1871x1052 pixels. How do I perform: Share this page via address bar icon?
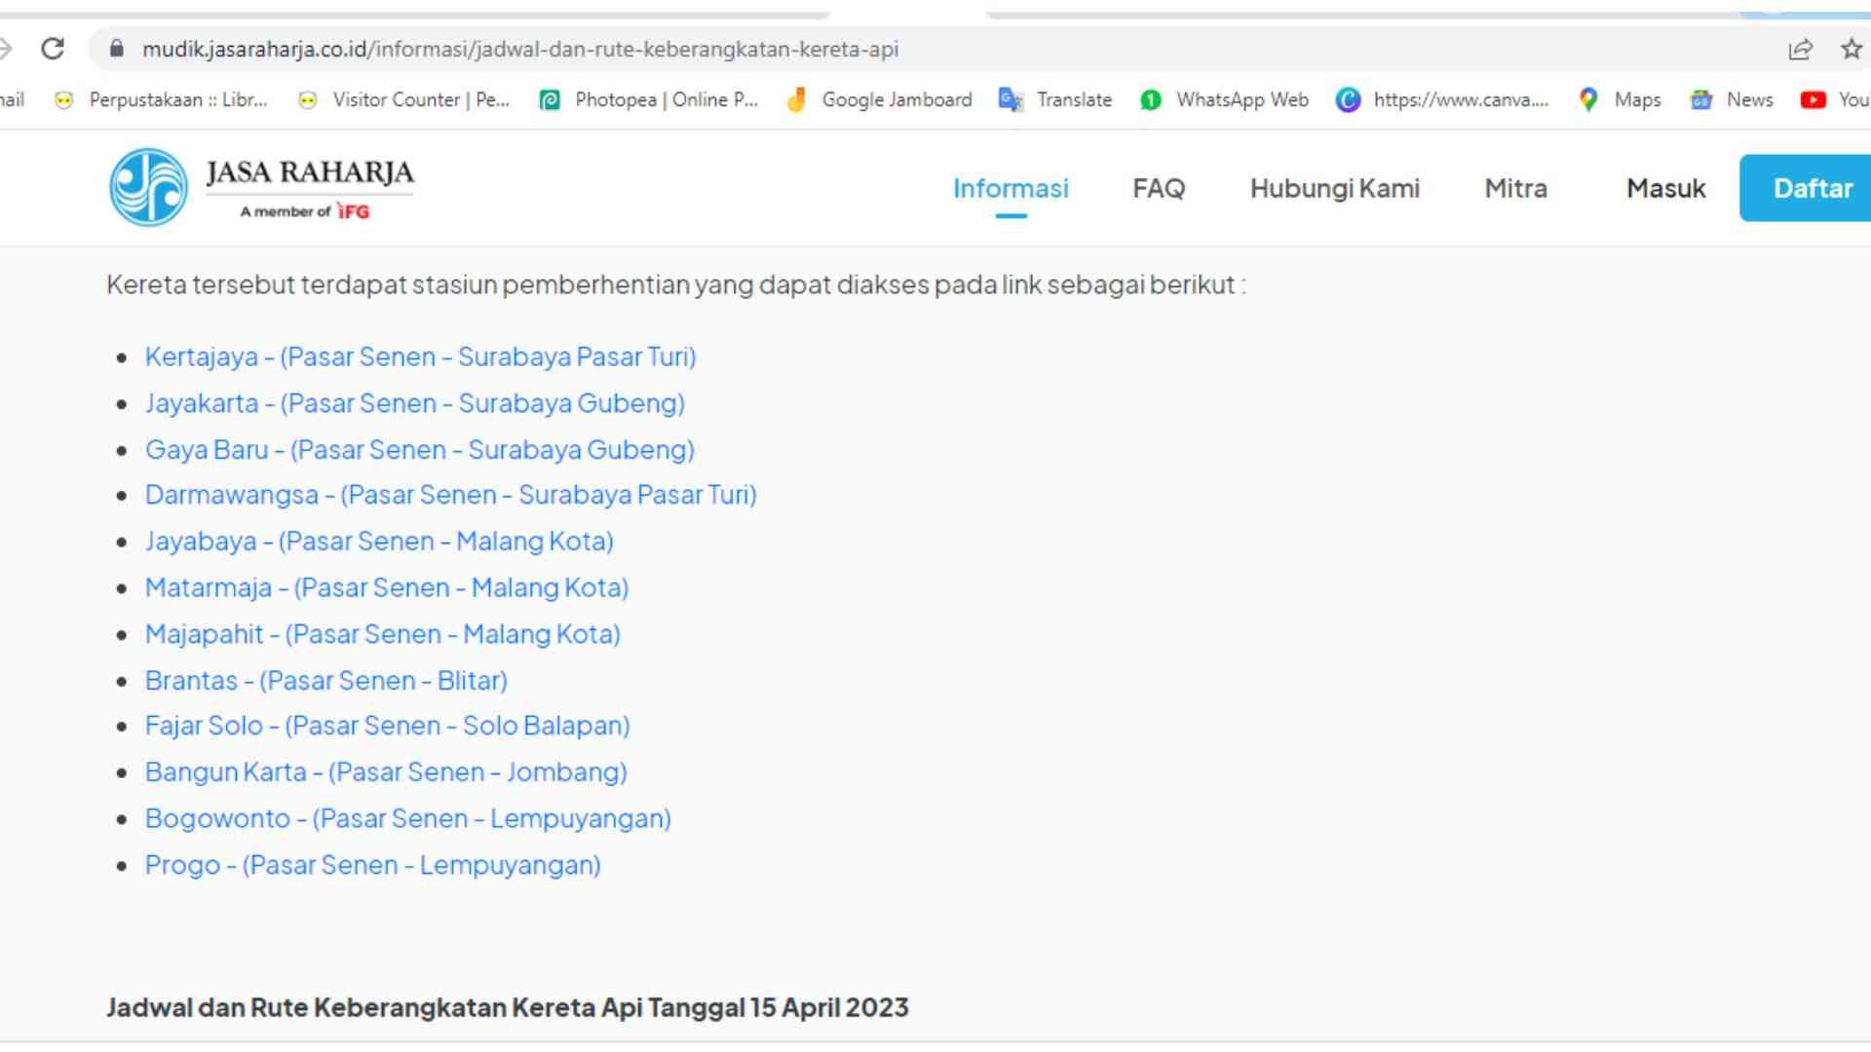click(x=1800, y=49)
